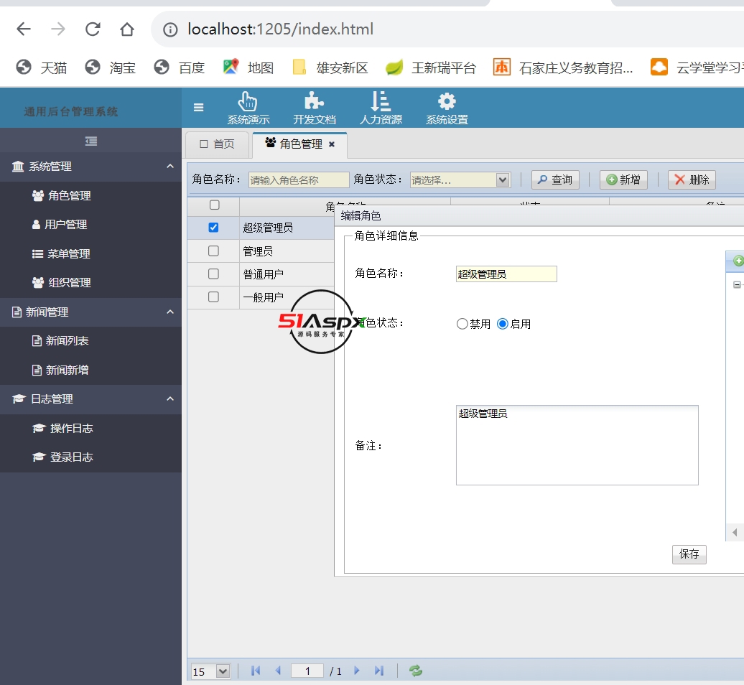Go to the previous page
The width and height of the screenshot is (744, 685).
[x=278, y=671]
